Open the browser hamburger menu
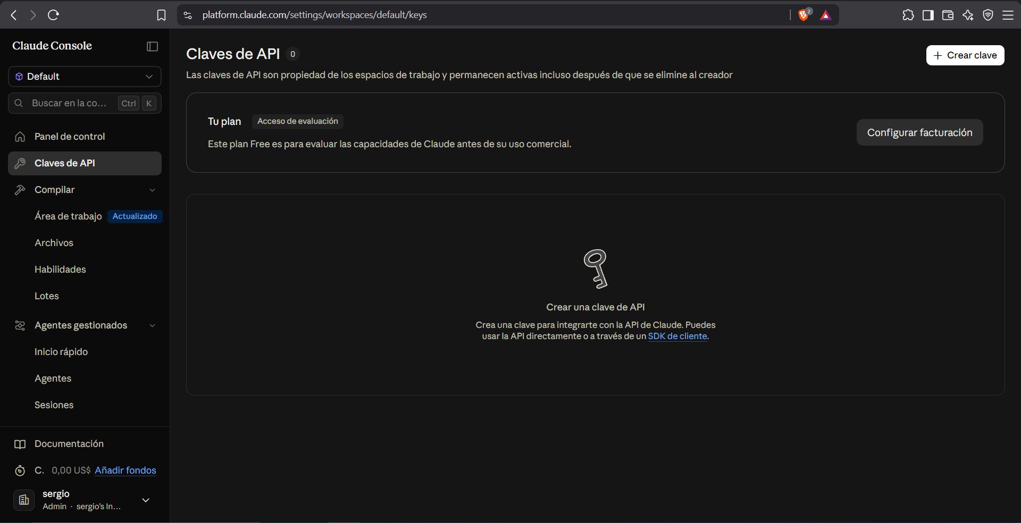The width and height of the screenshot is (1021, 523). tap(1008, 15)
